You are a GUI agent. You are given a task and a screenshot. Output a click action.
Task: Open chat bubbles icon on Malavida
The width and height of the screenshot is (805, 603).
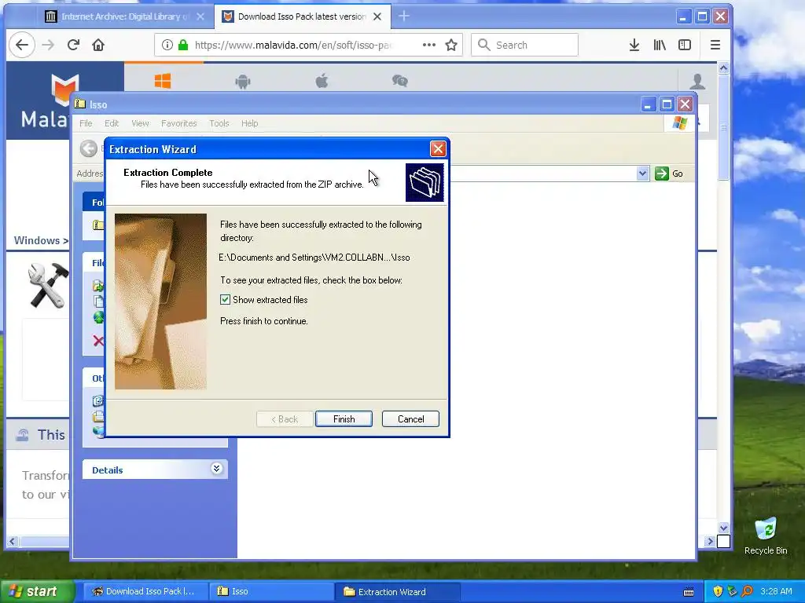coord(400,81)
